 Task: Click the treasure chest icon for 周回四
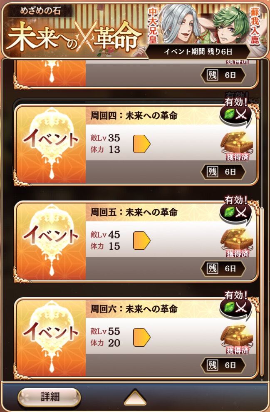point(237,146)
